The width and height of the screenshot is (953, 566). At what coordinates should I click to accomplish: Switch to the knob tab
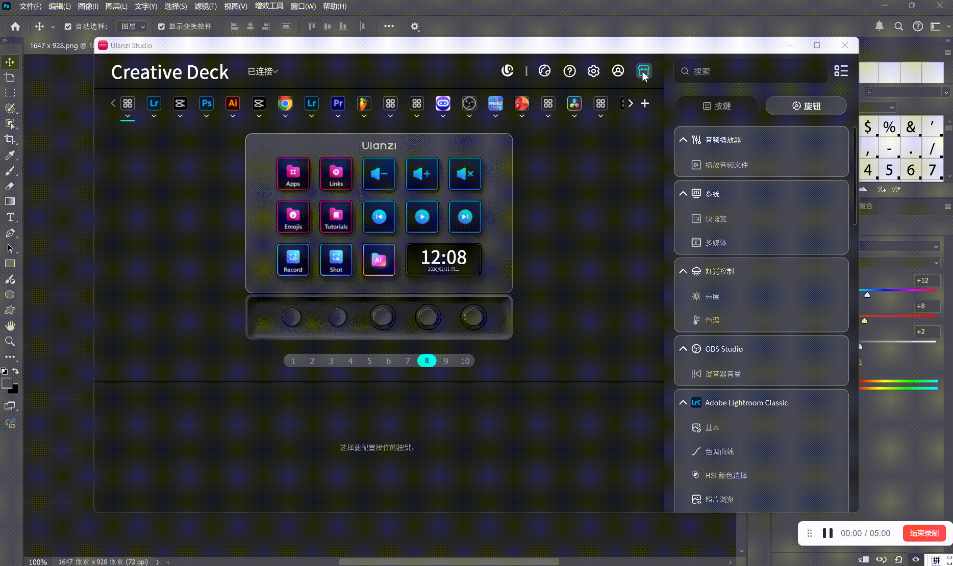tap(806, 106)
